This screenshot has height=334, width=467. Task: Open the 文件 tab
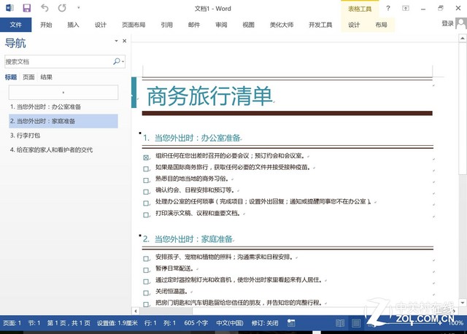pos(16,24)
